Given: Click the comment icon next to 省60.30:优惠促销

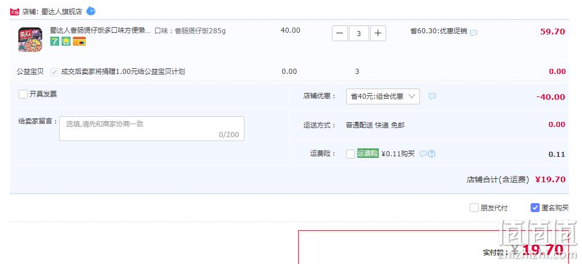Looking at the screenshot, I should click(474, 33).
